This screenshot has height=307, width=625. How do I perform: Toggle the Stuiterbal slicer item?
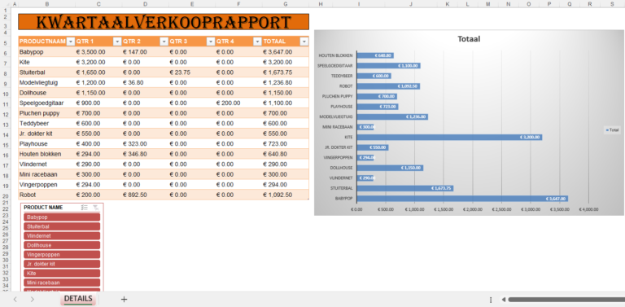[x=62, y=226]
